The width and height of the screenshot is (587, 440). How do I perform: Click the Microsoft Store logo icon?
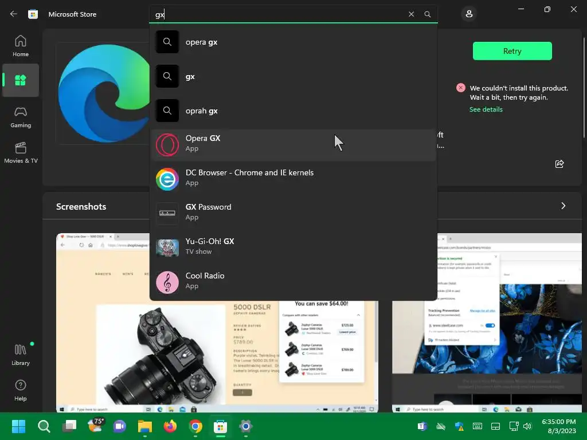[x=33, y=14]
